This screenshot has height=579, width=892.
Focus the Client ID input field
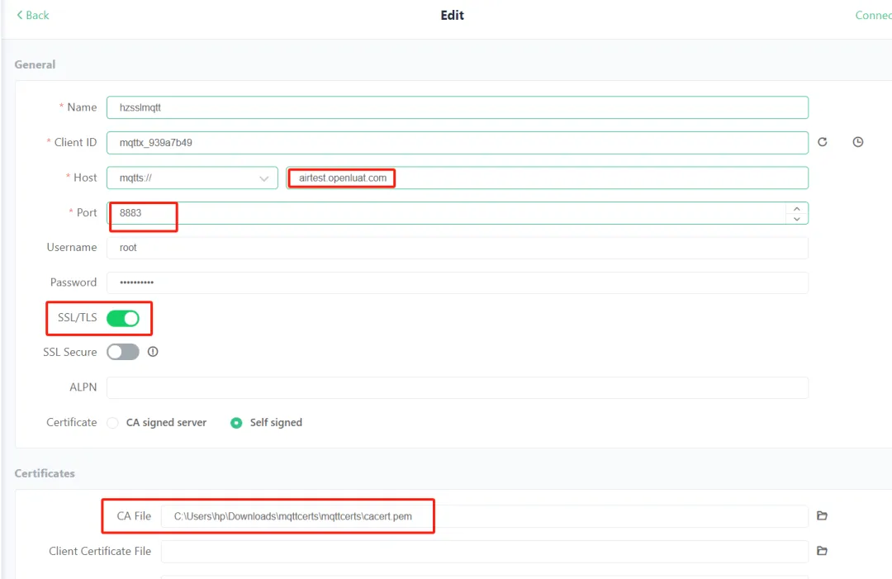click(458, 143)
